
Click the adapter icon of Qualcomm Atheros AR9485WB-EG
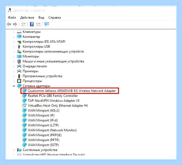[x=24, y=91]
